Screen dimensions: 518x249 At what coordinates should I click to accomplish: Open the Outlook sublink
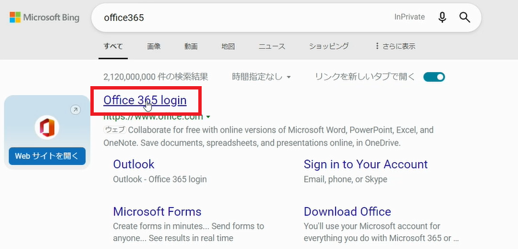point(134,164)
